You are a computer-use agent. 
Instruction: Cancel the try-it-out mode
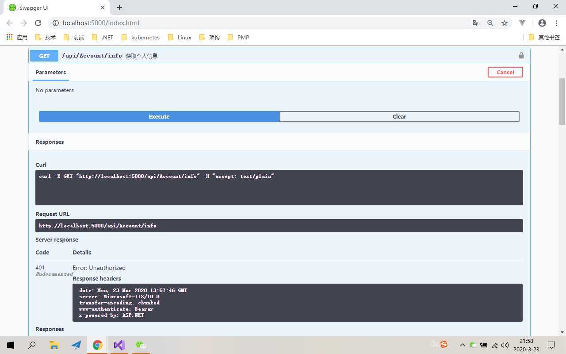point(505,72)
